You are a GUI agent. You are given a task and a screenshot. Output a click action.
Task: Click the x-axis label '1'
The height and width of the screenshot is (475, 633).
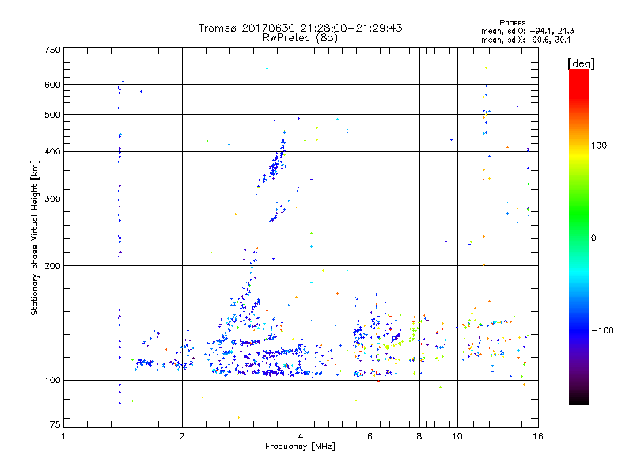pyautogui.click(x=63, y=436)
